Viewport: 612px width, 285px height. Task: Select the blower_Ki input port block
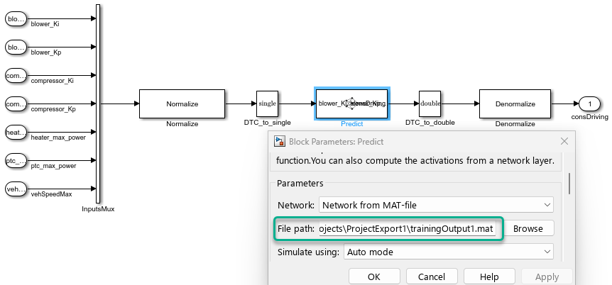coord(16,18)
